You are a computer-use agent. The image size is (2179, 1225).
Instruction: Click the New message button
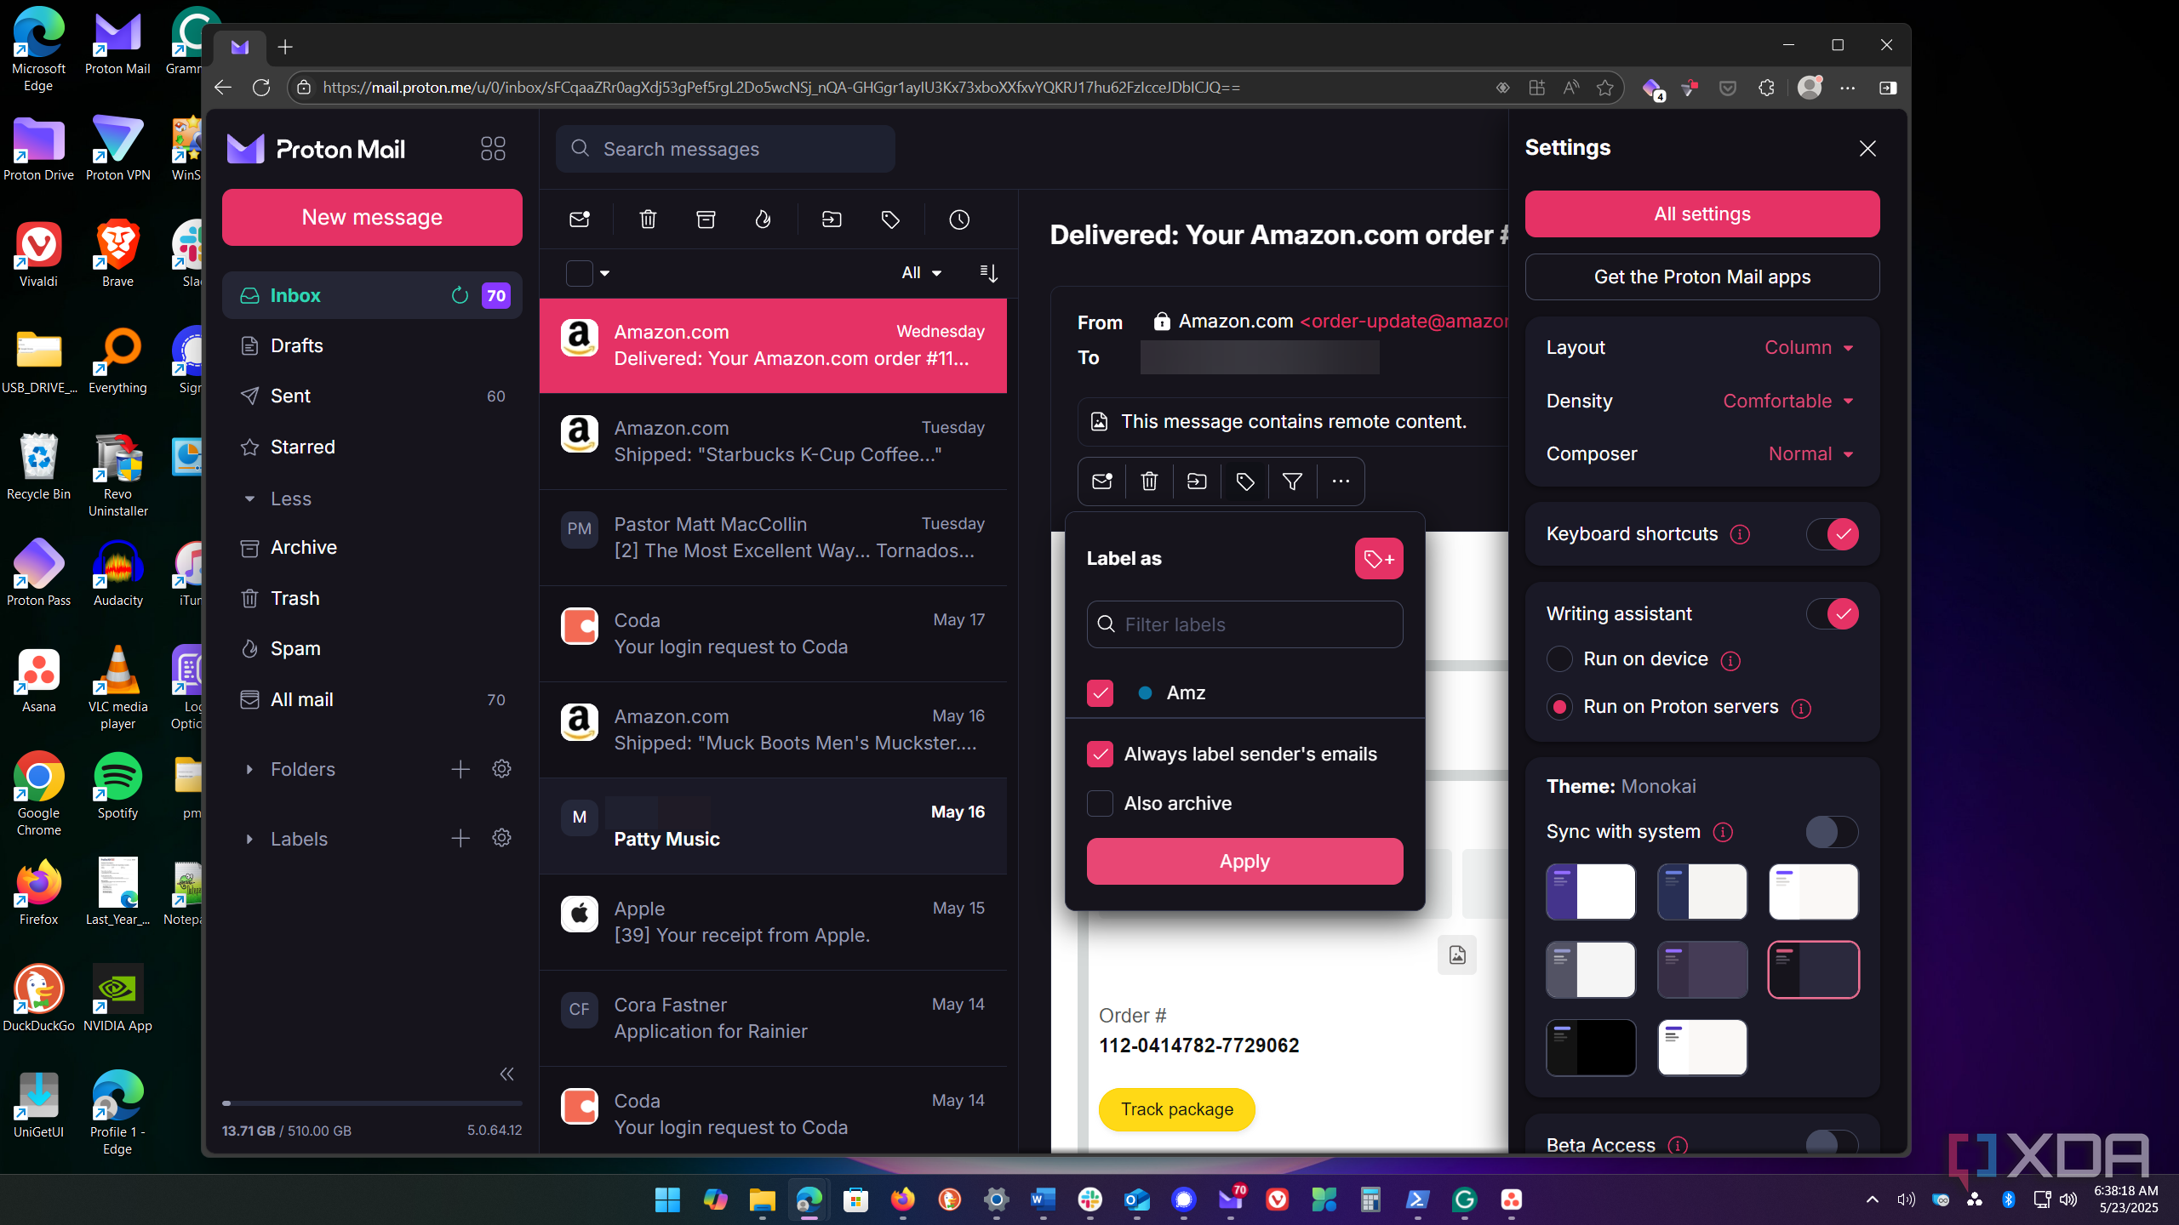(x=372, y=218)
